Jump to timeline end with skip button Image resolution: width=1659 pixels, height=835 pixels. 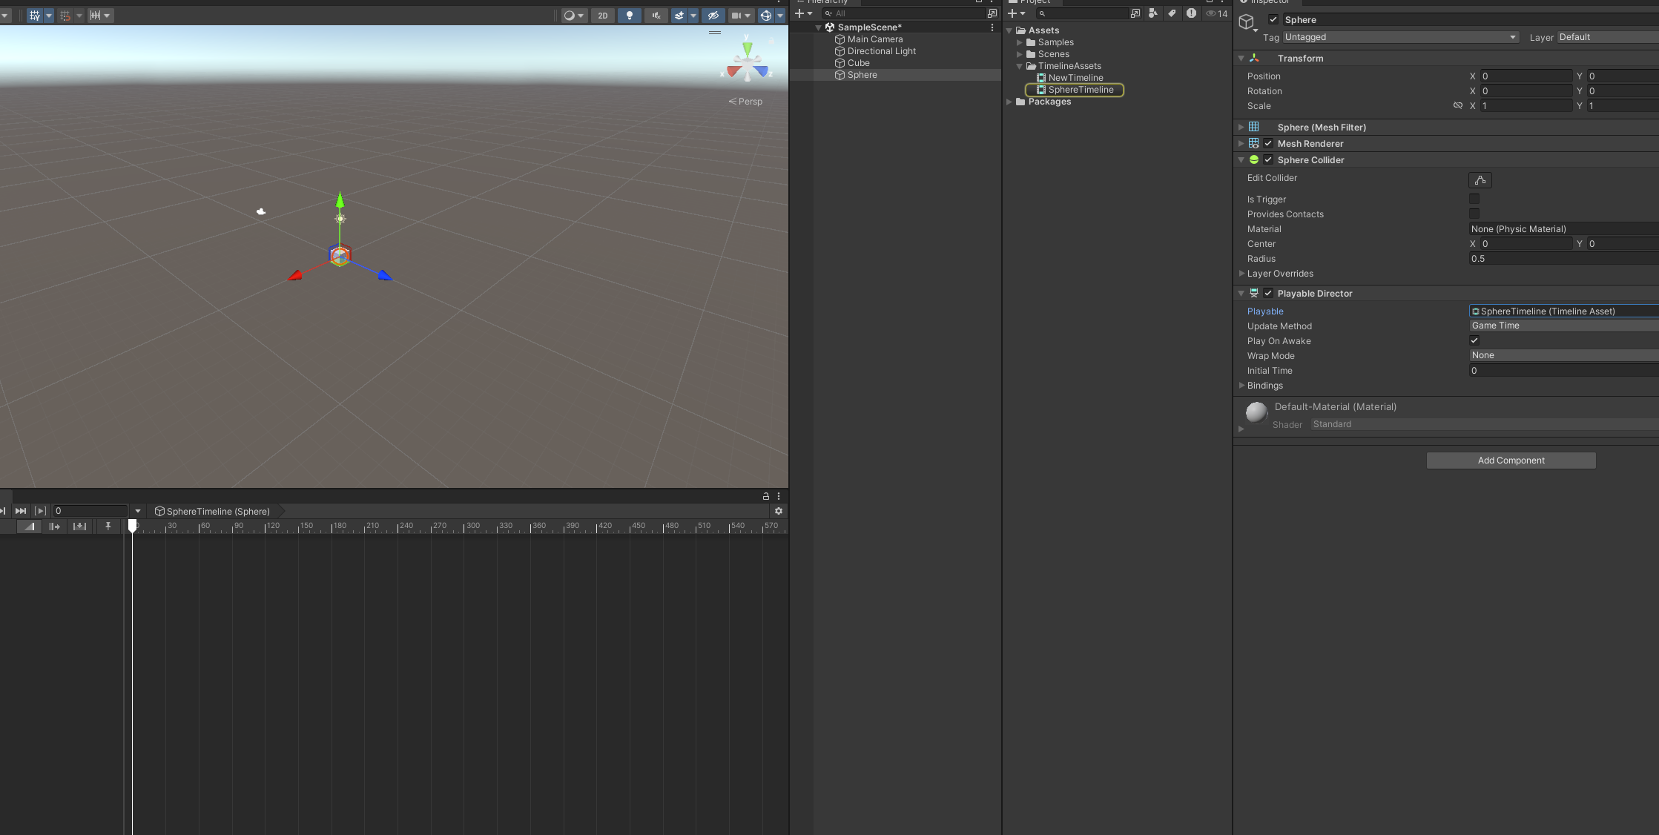[x=21, y=511]
